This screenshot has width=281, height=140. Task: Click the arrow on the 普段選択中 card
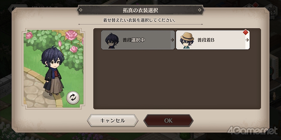(173, 40)
